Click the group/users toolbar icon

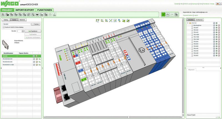[37, 14]
